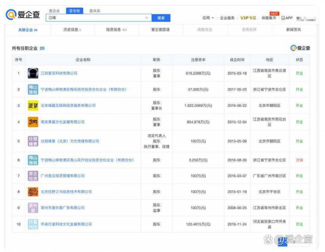Click the yellow 菠萝 company logo
The image size is (325, 252).
click(33, 105)
